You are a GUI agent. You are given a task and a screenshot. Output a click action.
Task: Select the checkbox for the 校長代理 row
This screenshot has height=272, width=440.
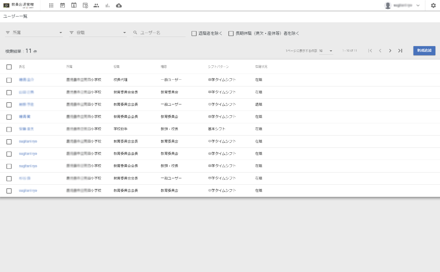pos(9,80)
